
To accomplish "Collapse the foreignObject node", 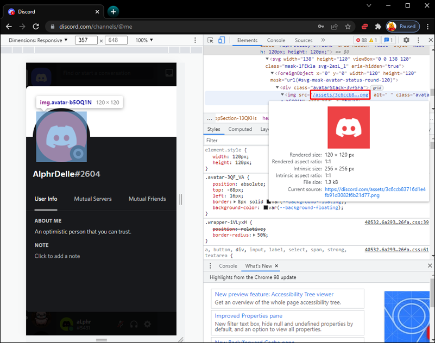I will pyautogui.click(x=272, y=73).
